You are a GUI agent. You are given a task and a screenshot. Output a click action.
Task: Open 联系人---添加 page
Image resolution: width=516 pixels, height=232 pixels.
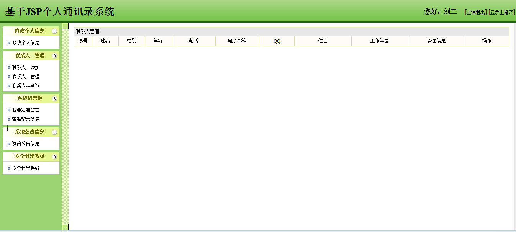26,68
